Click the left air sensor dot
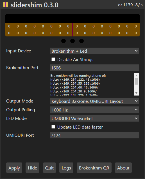145x179 pixels. click(64, 41)
